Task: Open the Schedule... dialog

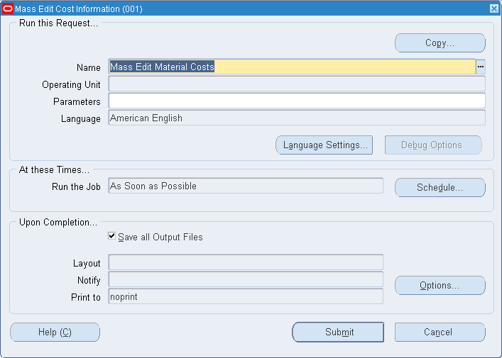Action: 440,188
